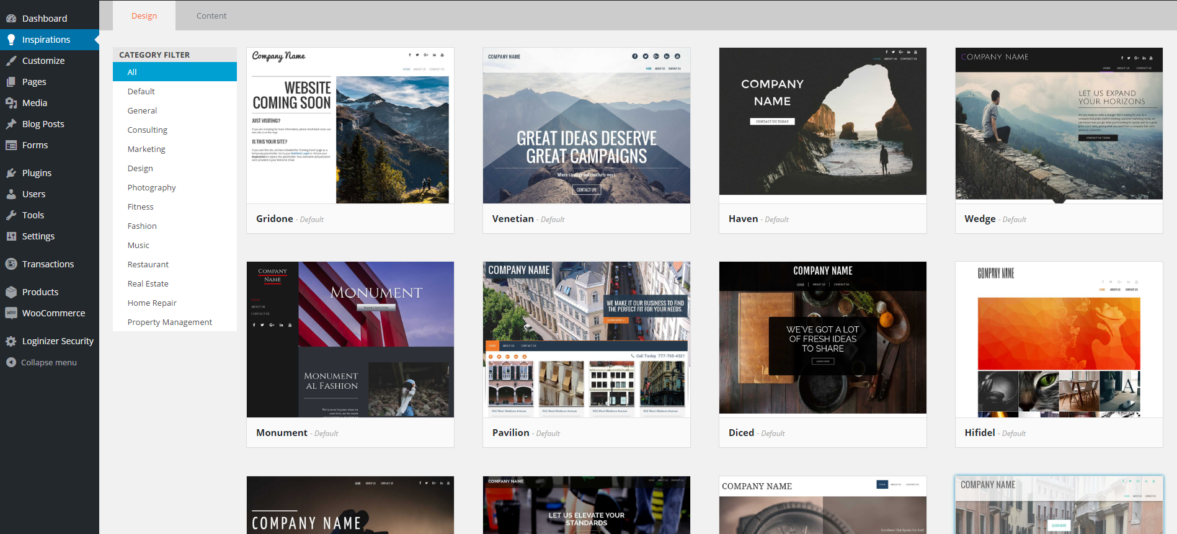Select the Haven theme thumbnail

pyautogui.click(x=823, y=125)
